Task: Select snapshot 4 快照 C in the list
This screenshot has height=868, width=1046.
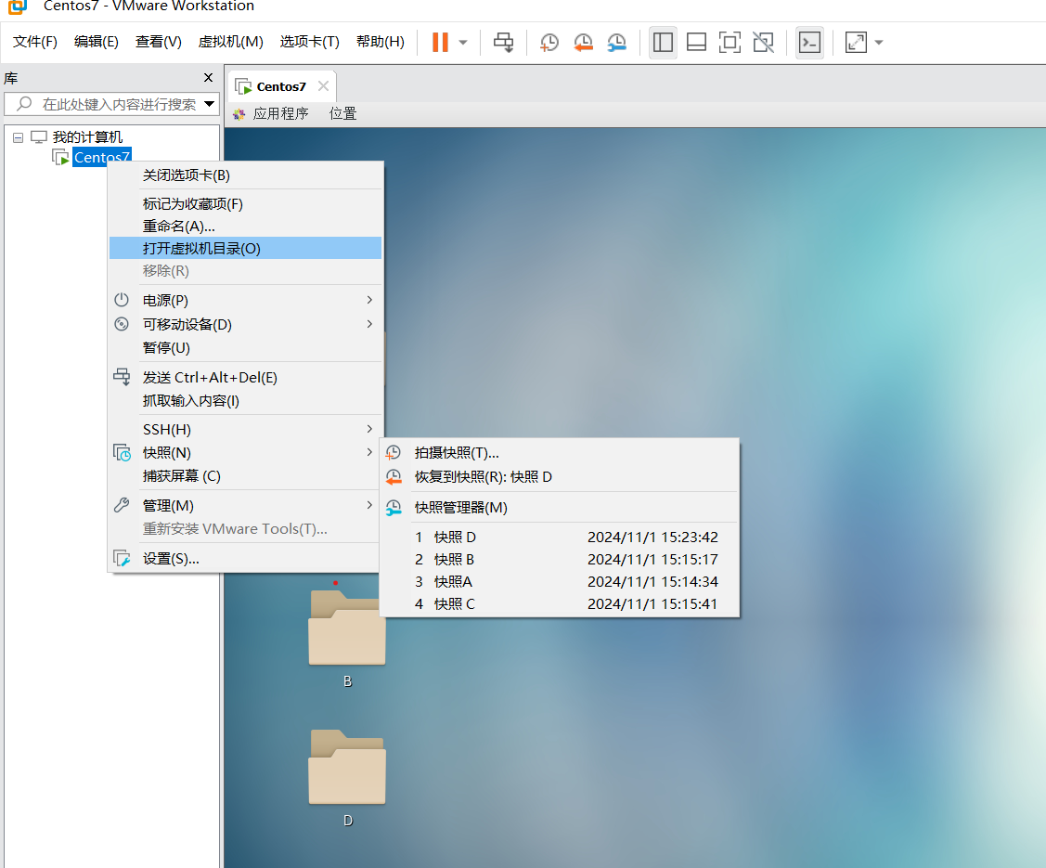Action: click(x=560, y=603)
